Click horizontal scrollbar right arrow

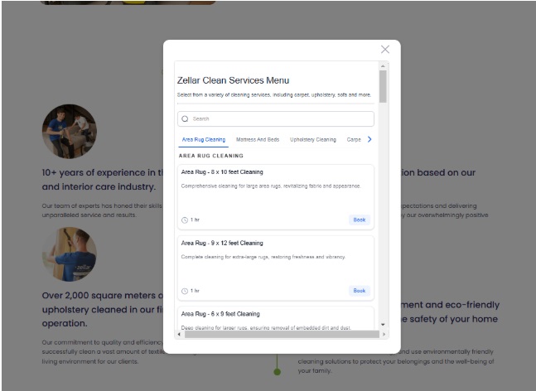tap(384, 335)
